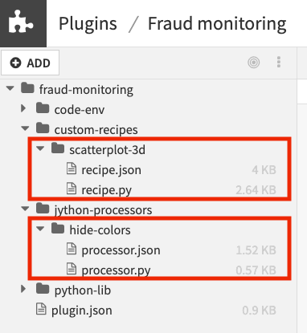This screenshot has height=333, width=307.
Task: Open processor.py file name
Action: 116,270
